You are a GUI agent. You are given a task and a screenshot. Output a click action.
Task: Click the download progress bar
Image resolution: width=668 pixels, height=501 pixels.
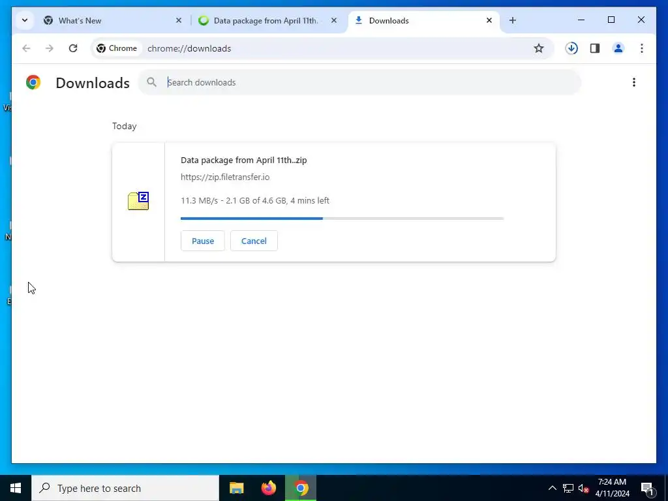tap(342, 219)
